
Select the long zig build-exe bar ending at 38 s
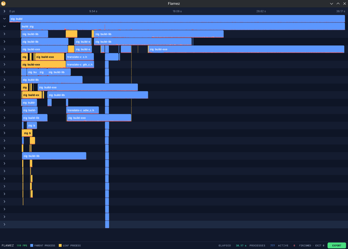click(x=246, y=49)
